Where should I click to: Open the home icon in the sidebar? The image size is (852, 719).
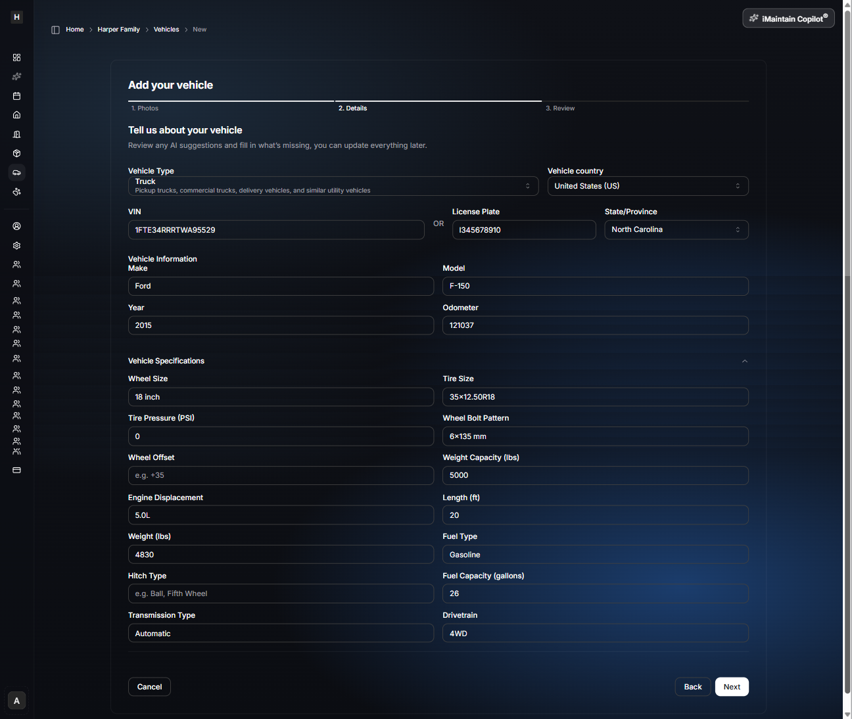point(16,115)
